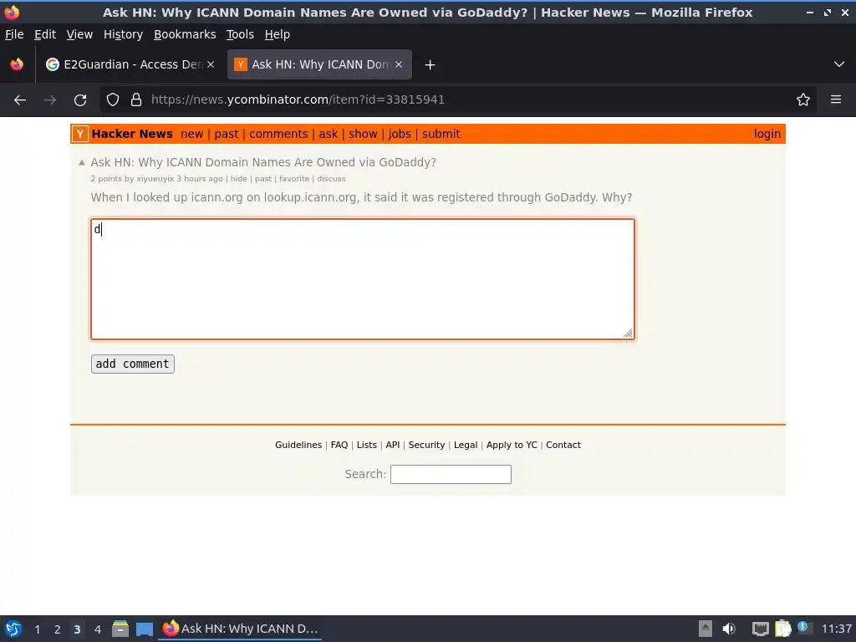This screenshot has width=856, height=642.
Task: Open the volume speaker tray icon
Action: (729, 629)
